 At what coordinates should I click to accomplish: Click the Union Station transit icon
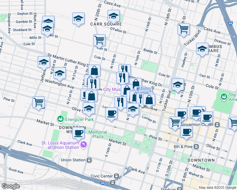click(x=89, y=160)
